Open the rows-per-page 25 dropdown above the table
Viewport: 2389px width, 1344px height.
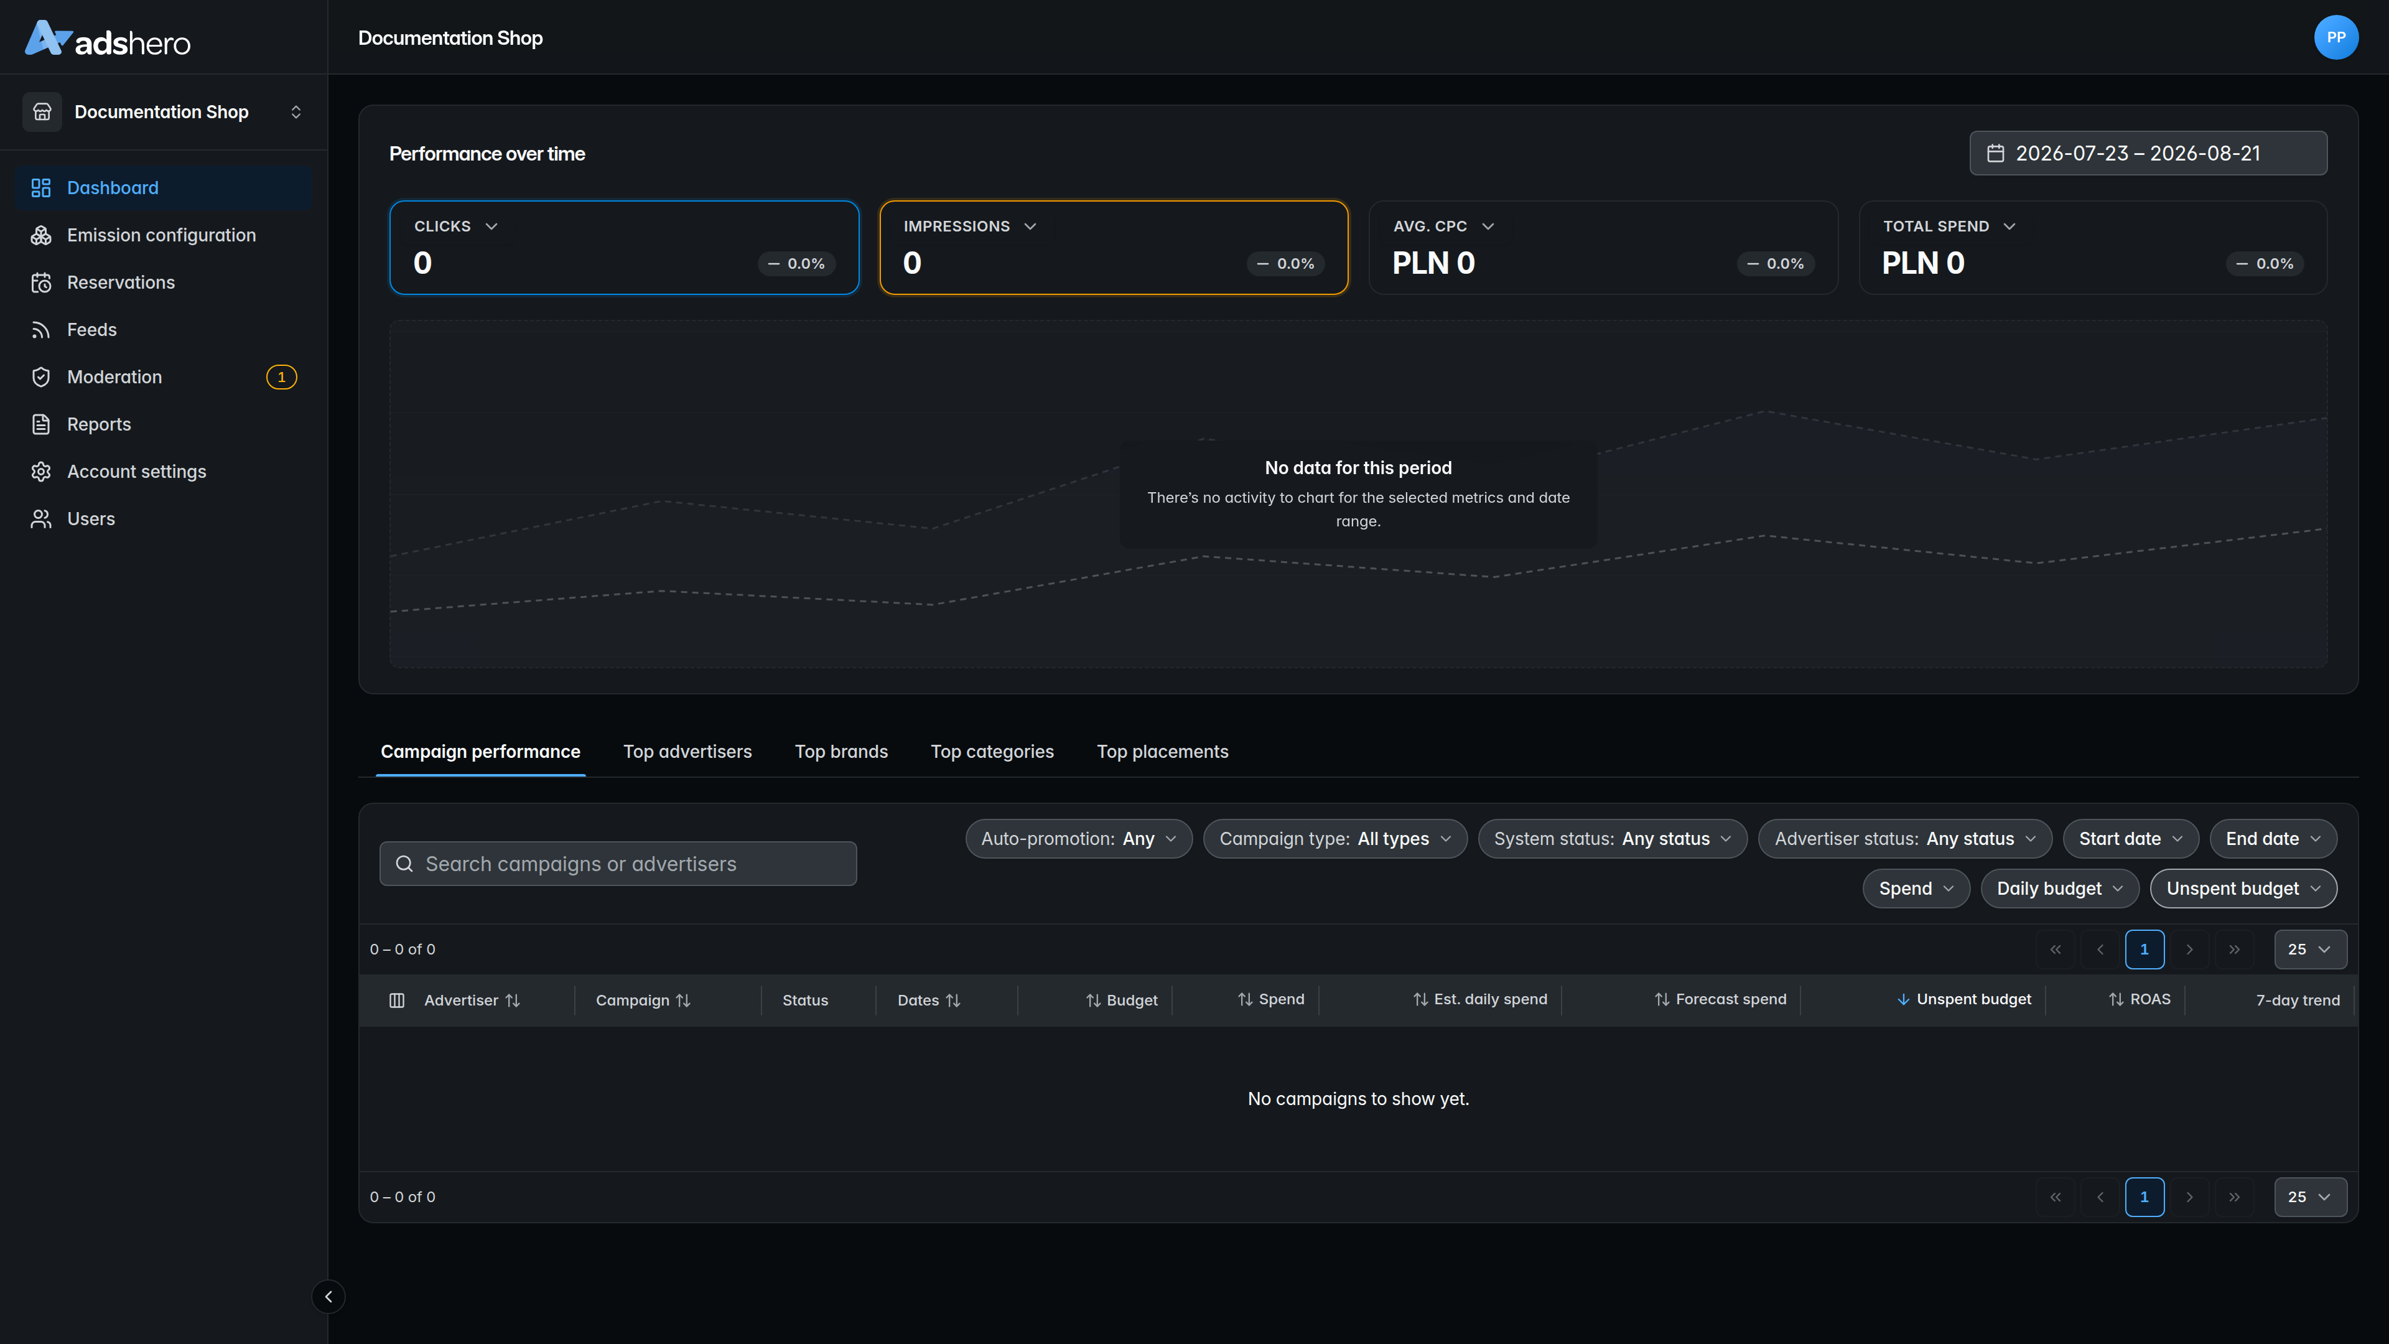click(x=2310, y=949)
